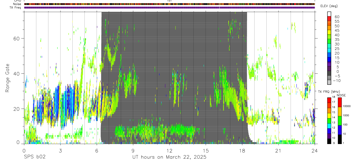This screenshot has width=354, height=163.
Task: Click the black bottom swatch of TX FRQ colorbar
Action: click(x=329, y=141)
